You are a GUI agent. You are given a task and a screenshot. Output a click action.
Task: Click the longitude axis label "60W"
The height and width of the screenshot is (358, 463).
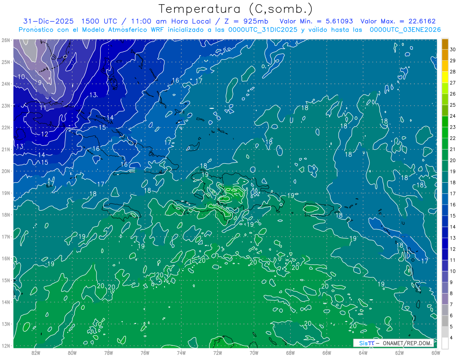[435, 353]
